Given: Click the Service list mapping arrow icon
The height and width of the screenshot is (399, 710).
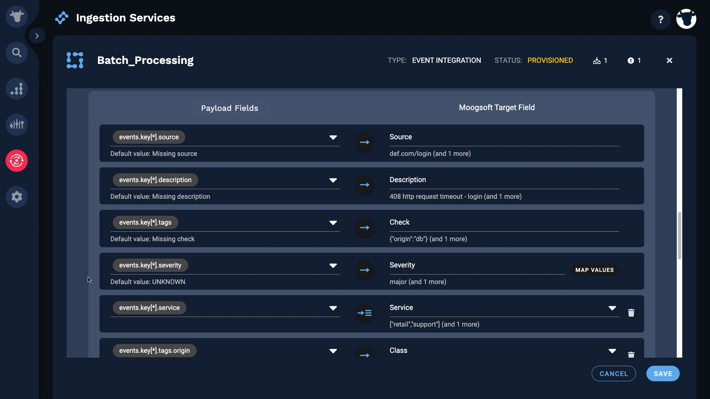Looking at the screenshot, I should (x=365, y=313).
